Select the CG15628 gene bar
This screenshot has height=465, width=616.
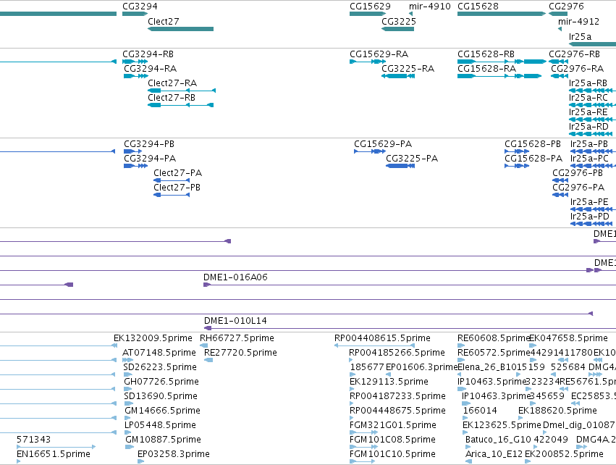[x=502, y=14]
